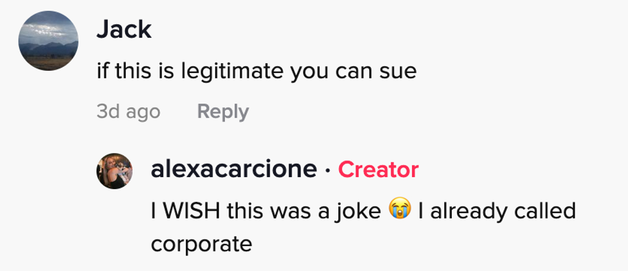Click the dot separator before Creator
The image size is (628, 271).
pyautogui.click(x=327, y=170)
